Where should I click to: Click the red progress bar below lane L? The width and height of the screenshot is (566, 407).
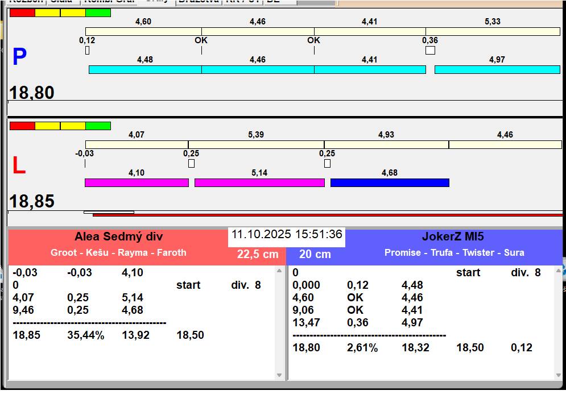[x=327, y=215]
